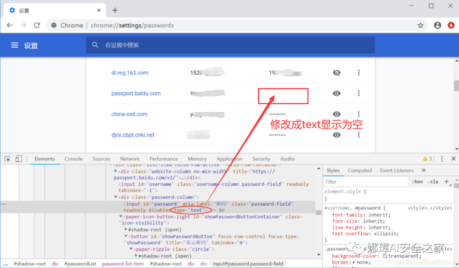This screenshot has width=459, height=268.
Task: Open the Audits tab in DevTools
Action: click(287, 159)
